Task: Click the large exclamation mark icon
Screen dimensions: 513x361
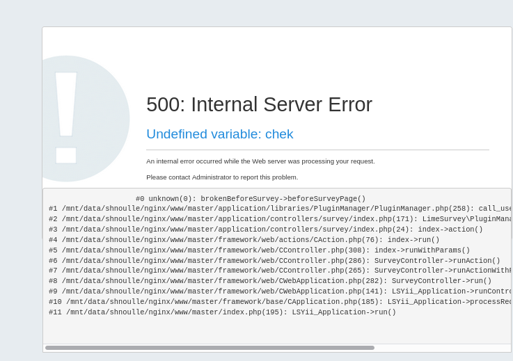Action: [67, 117]
